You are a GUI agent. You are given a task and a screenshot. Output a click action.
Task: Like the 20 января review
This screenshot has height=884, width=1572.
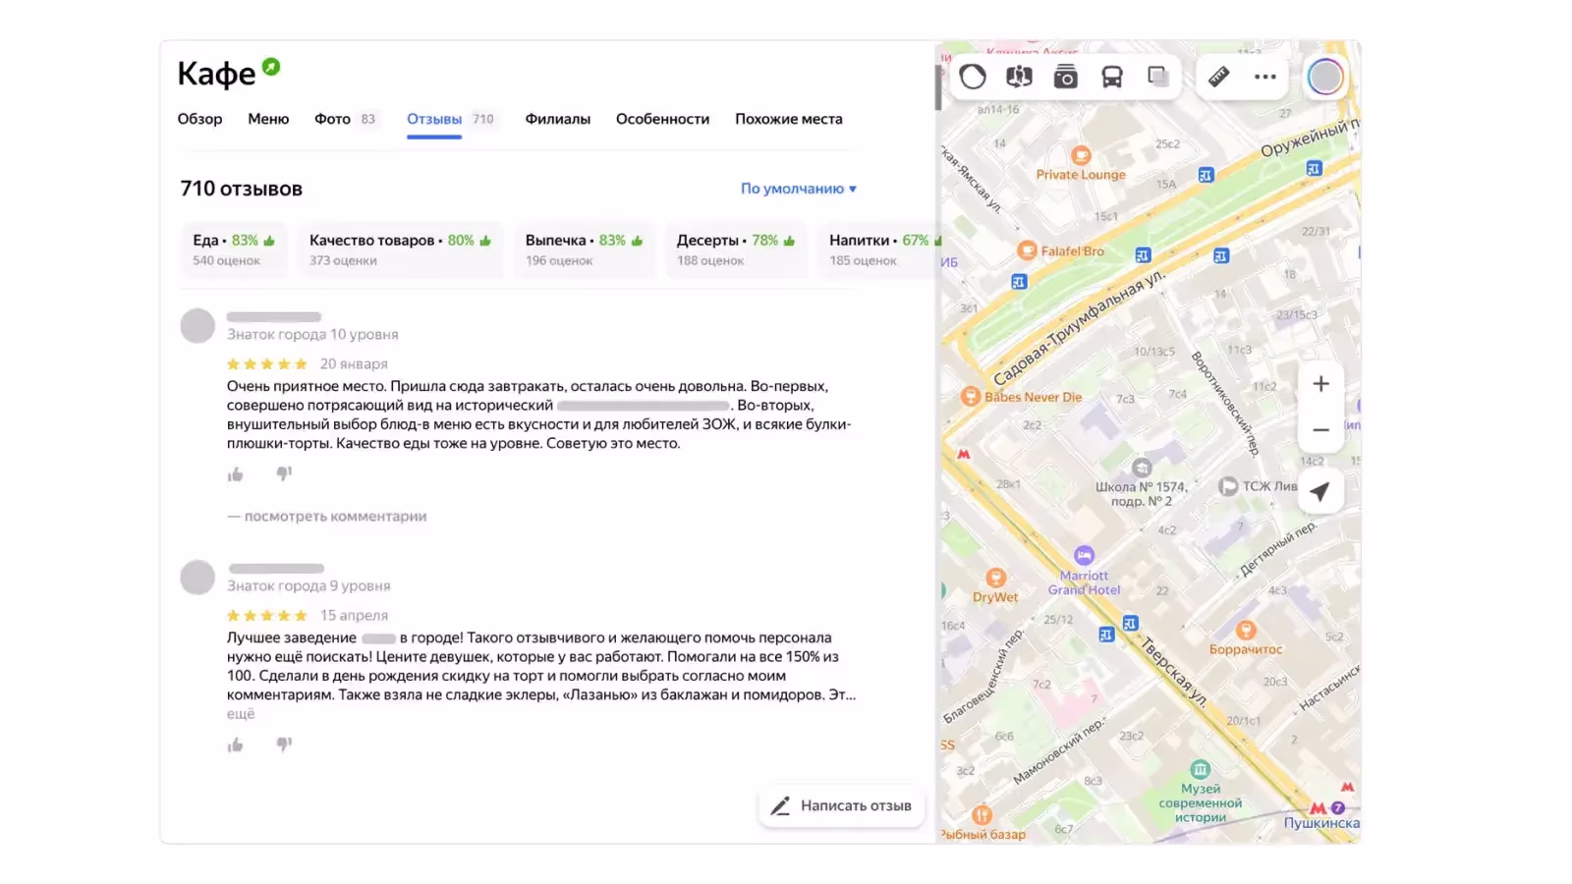point(236,474)
